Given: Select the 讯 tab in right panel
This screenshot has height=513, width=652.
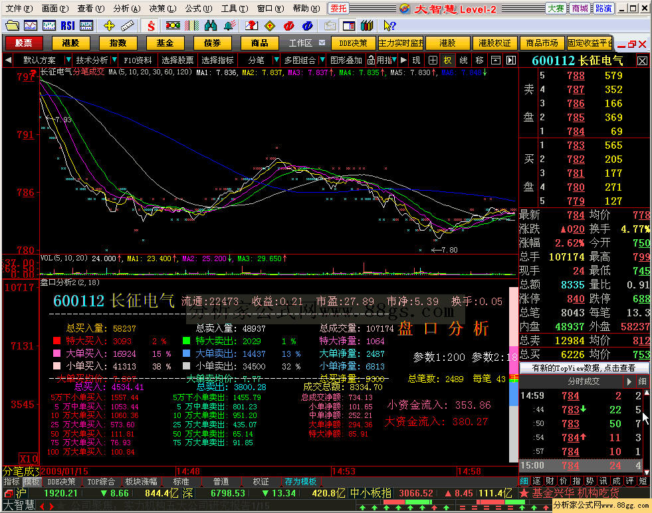Looking at the screenshot, I should click(x=603, y=481).
